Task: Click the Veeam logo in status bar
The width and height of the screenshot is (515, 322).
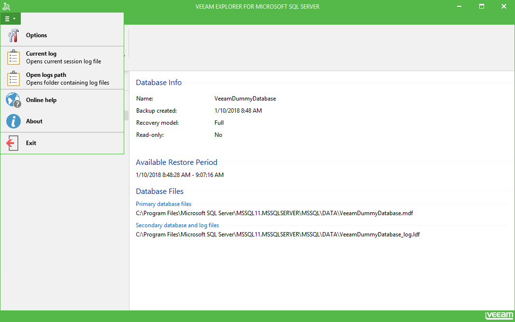Action: pyautogui.click(x=499, y=315)
